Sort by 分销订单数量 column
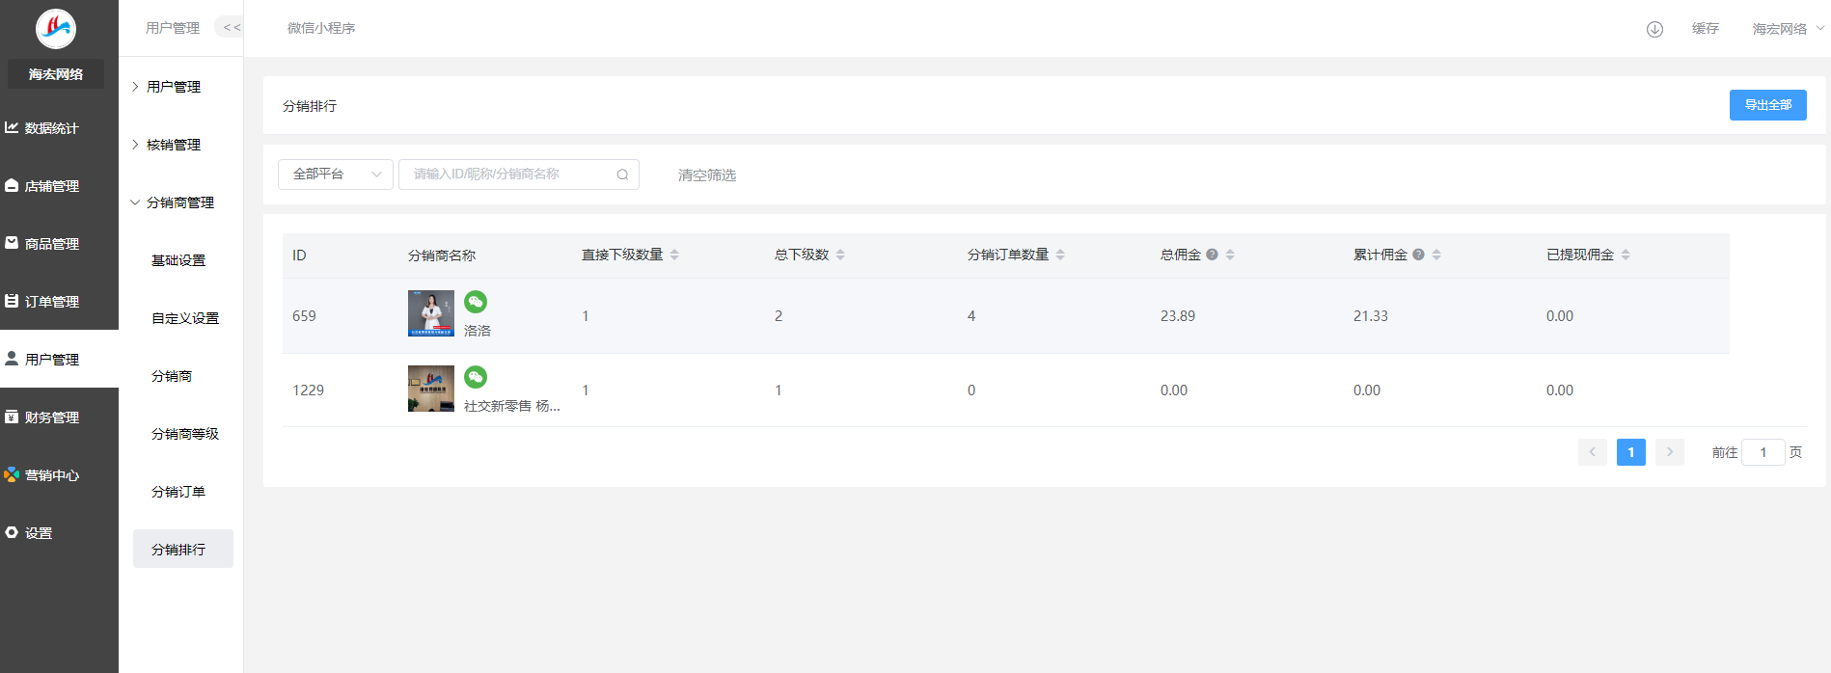1831x673 pixels. click(x=1060, y=255)
